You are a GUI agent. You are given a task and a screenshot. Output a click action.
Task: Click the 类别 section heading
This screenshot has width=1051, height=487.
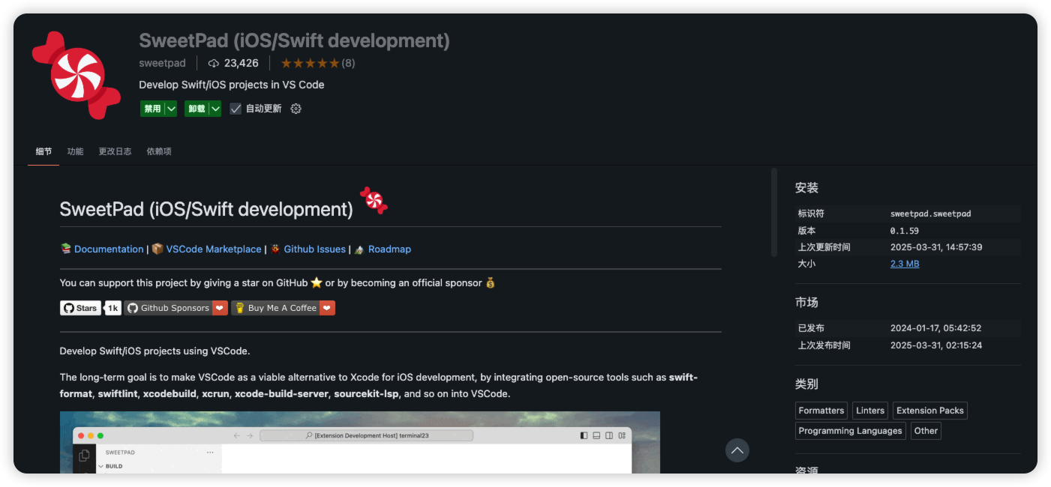806,384
